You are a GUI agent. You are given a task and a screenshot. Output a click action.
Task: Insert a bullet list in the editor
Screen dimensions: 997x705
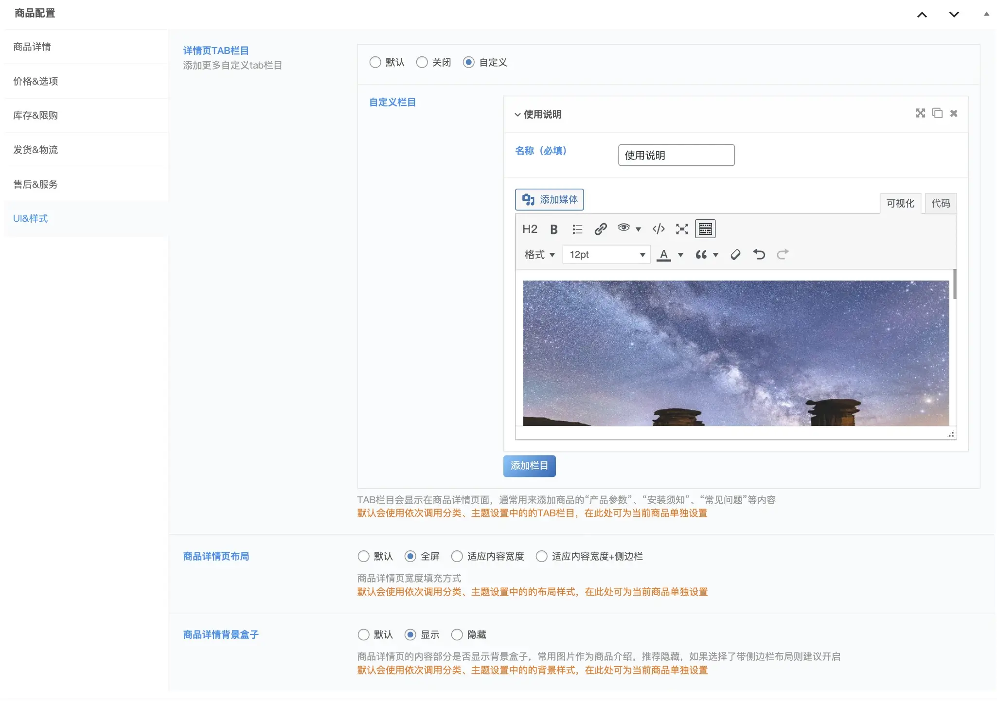point(577,229)
